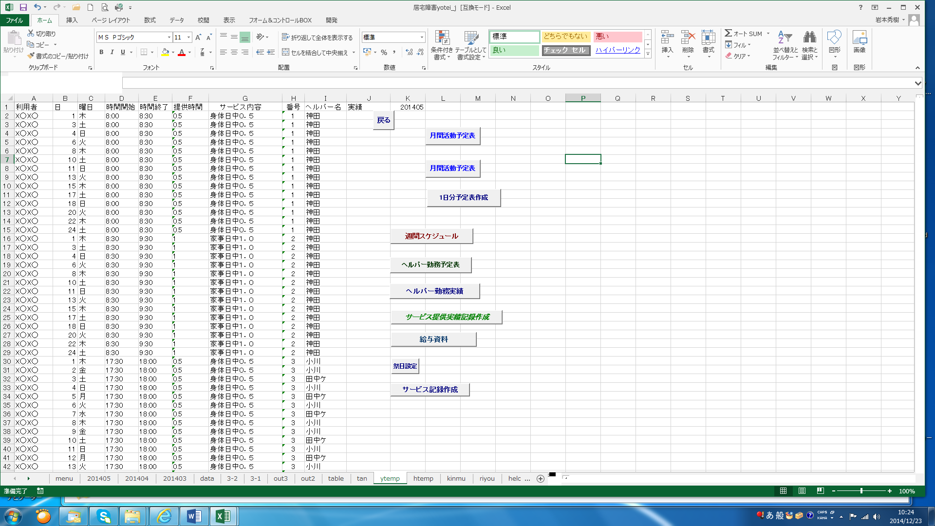
Task: Increase the font size
Action: (198, 37)
